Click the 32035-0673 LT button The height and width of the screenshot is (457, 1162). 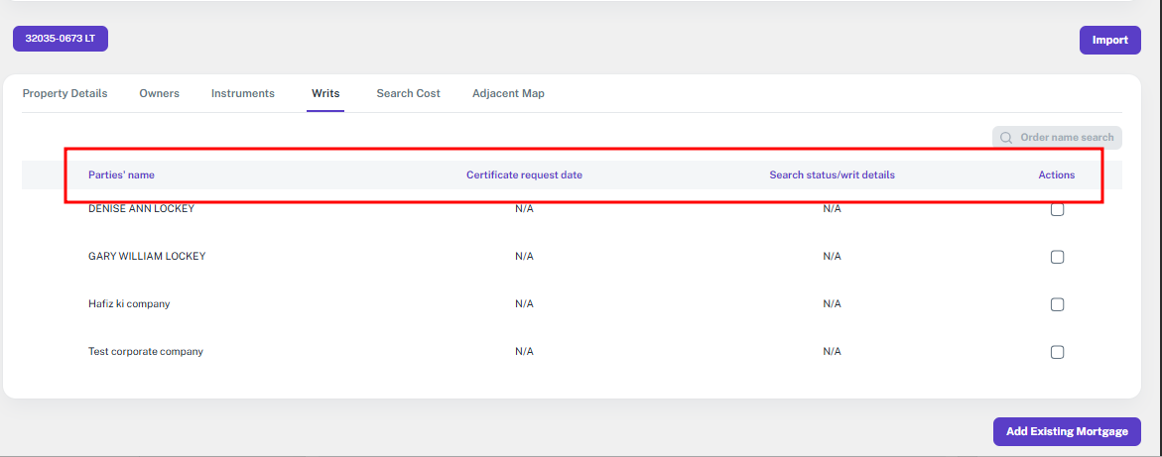pos(60,39)
